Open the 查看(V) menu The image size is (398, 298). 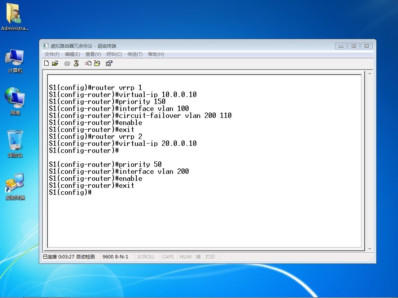93,54
